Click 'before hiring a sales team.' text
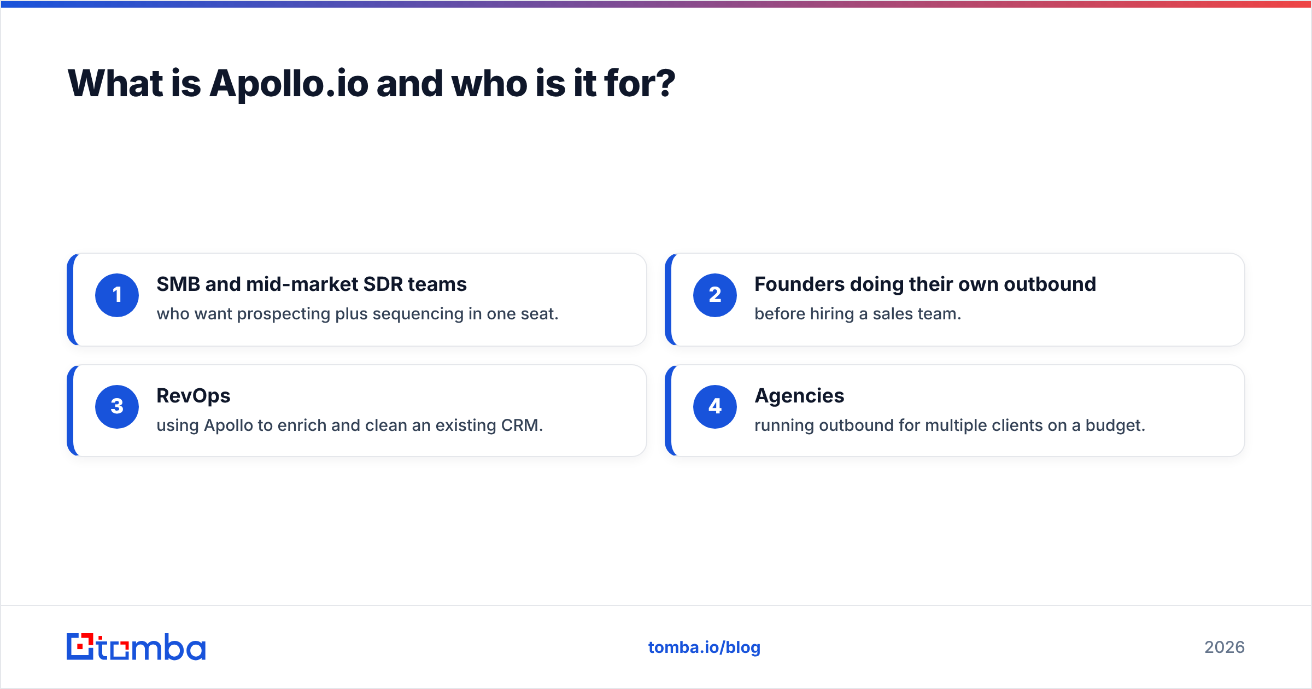The height and width of the screenshot is (689, 1312). click(x=858, y=314)
